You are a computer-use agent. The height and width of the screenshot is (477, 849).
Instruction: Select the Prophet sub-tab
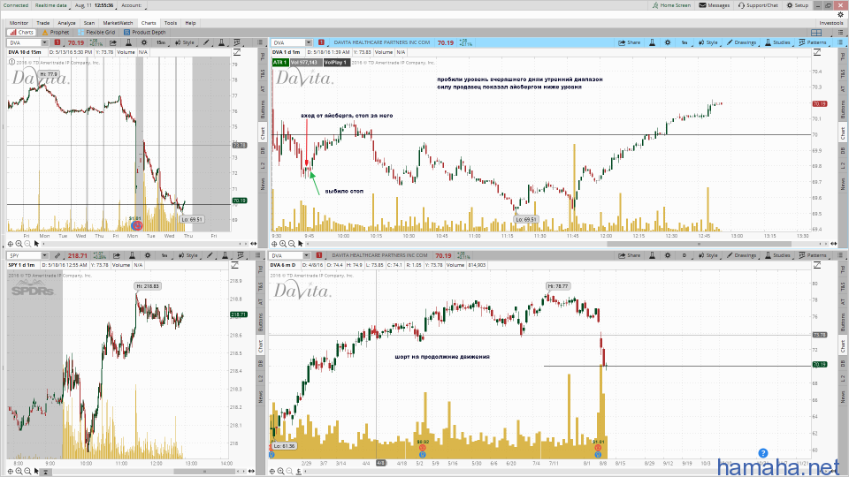click(56, 33)
